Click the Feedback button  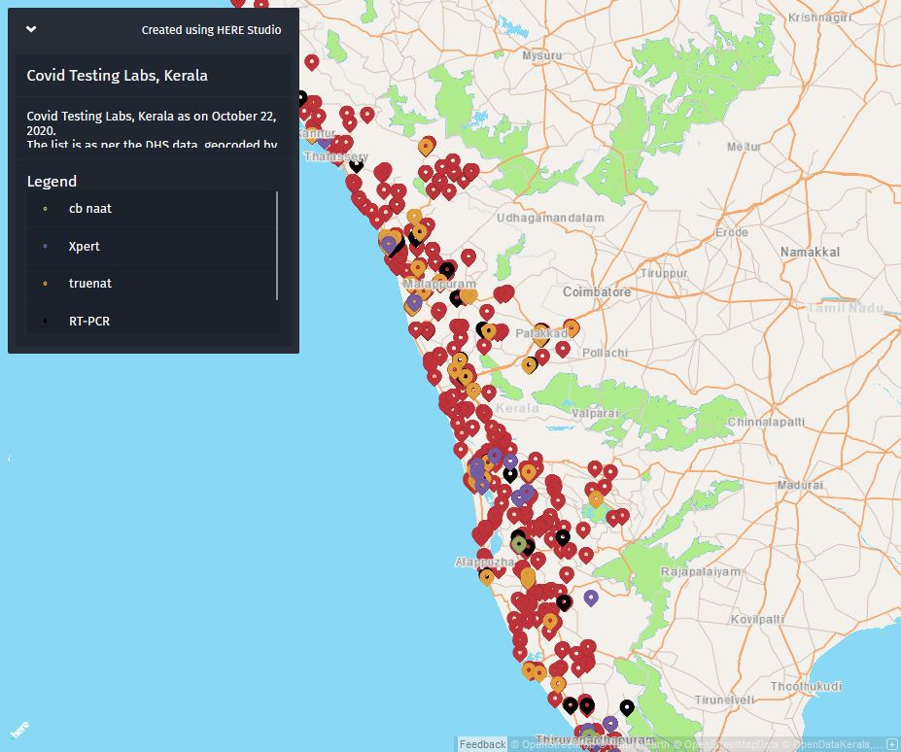click(x=483, y=744)
